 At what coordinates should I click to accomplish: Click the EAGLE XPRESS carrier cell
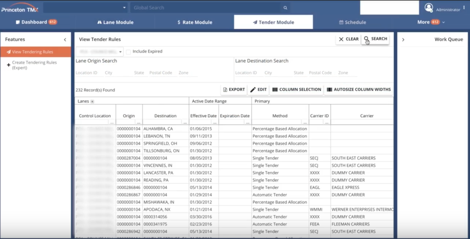pos(362,188)
